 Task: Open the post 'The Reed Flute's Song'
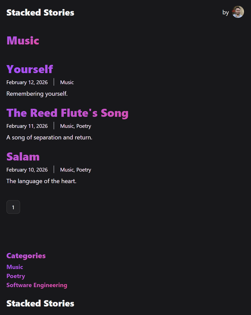[x=67, y=113]
